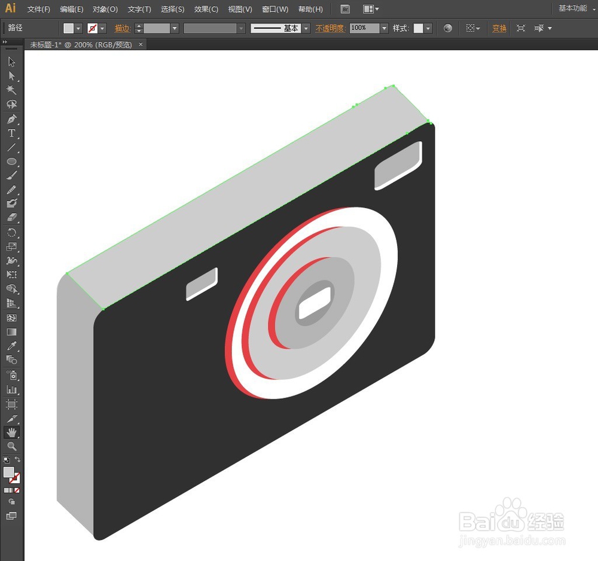The width and height of the screenshot is (598, 561).
Task: Pick the Scale tool
Action: [11, 246]
